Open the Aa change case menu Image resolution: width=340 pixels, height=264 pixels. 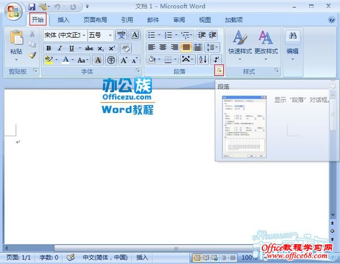[83, 60]
